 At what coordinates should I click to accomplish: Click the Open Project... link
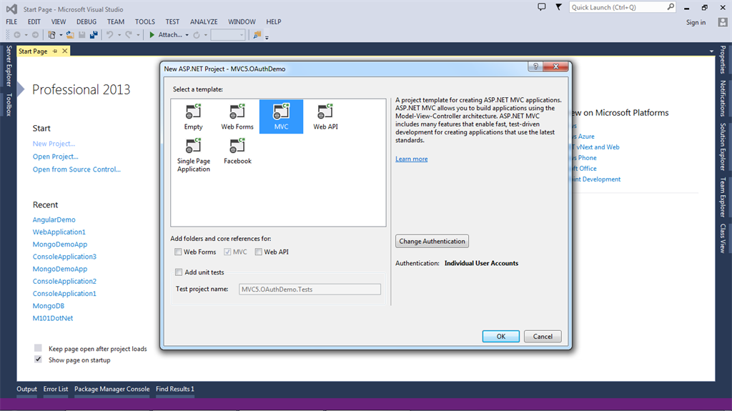[55, 157]
